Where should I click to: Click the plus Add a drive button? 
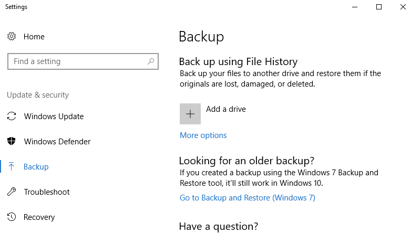point(190,114)
